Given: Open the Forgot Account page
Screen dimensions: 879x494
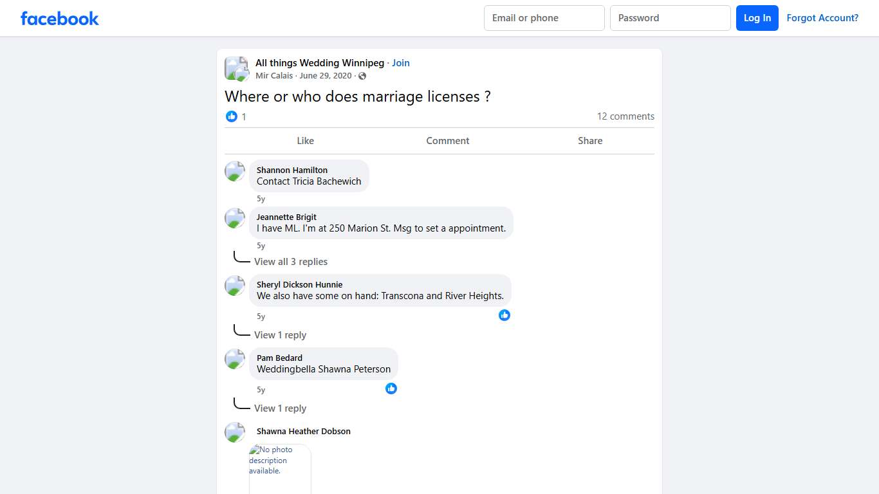Looking at the screenshot, I should click(x=822, y=18).
